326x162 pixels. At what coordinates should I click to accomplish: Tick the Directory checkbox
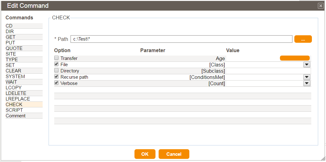56,70
